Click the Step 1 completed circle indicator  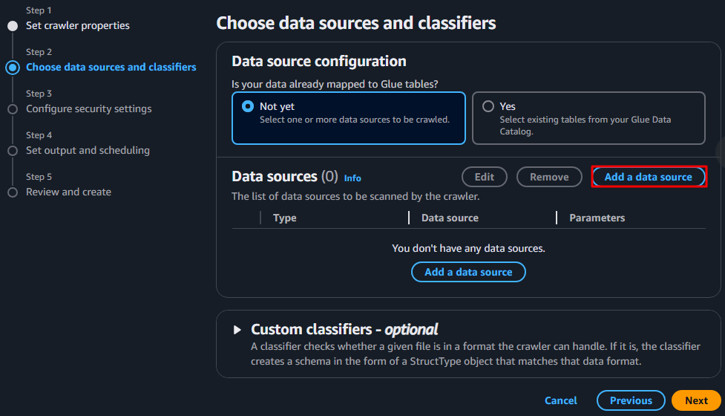pyautogui.click(x=13, y=26)
